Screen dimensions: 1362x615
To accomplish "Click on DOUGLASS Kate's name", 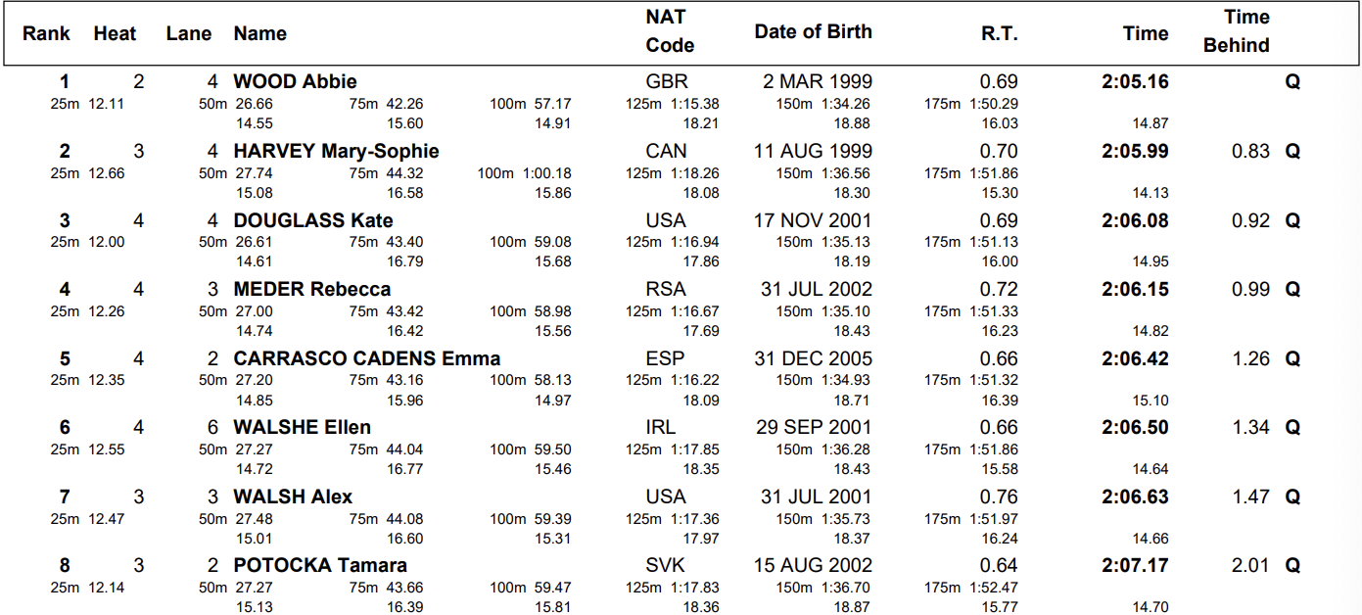I will pyautogui.click(x=313, y=220).
